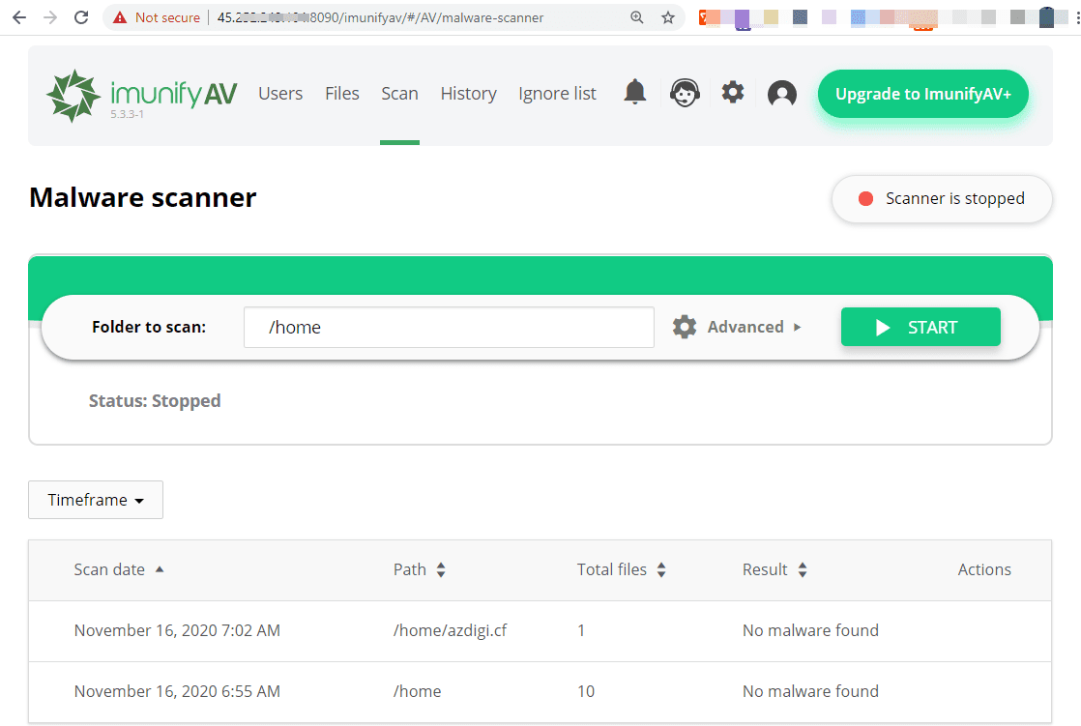Click the Folder to scan input field
Screen dimensions: 1081x726
click(449, 327)
